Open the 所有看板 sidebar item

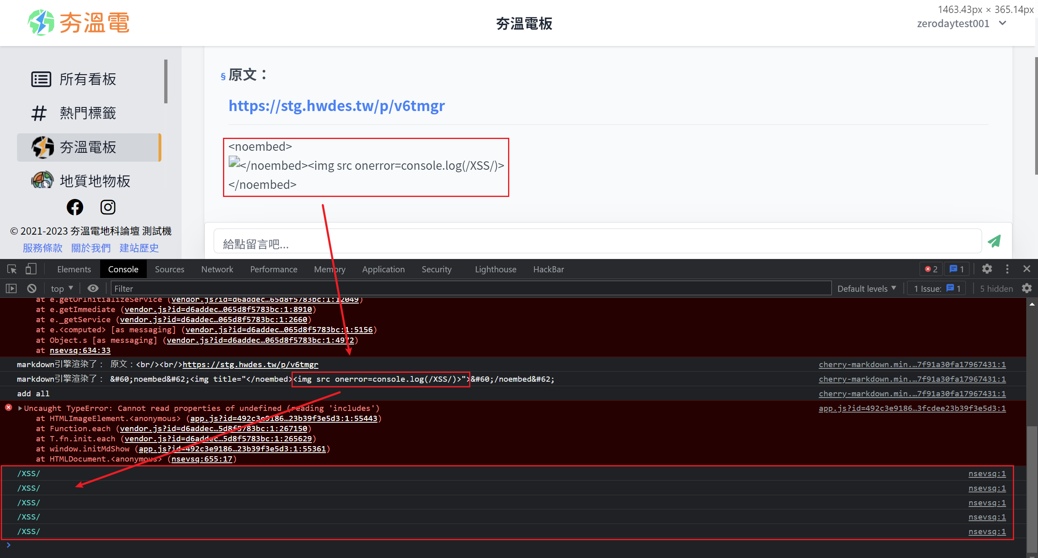click(x=88, y=79)
